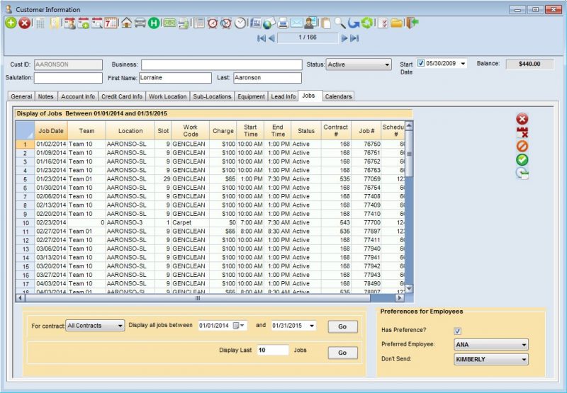Viewport: 567px width, 393px height.
Task: Click the envelope email icon in toolbar
Action: [297, 23]
